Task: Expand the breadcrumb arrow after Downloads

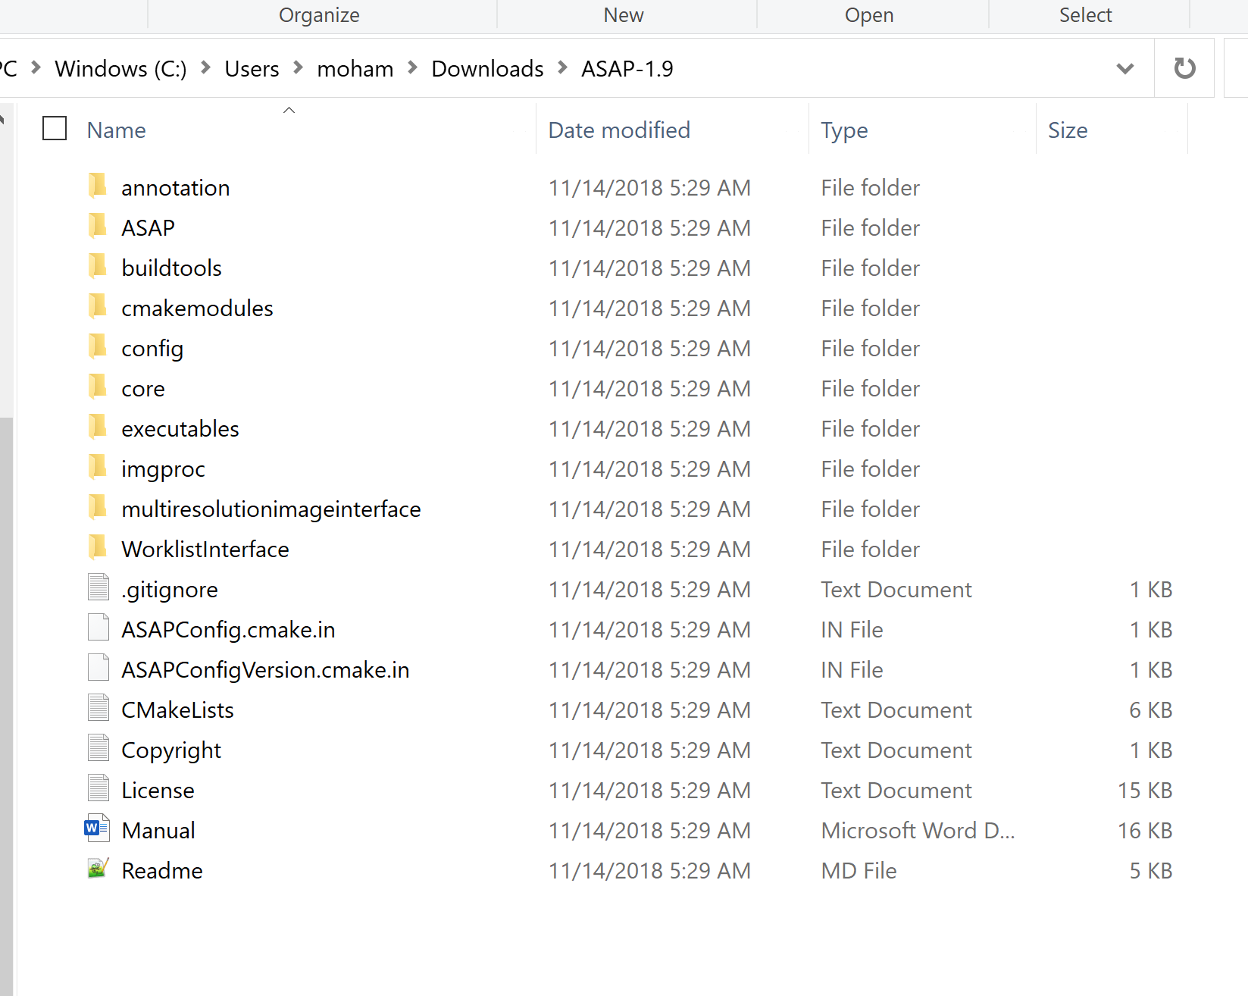Action: coord(562,67)
